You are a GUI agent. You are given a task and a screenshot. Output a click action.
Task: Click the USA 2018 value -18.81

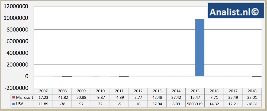coord(252,104)
